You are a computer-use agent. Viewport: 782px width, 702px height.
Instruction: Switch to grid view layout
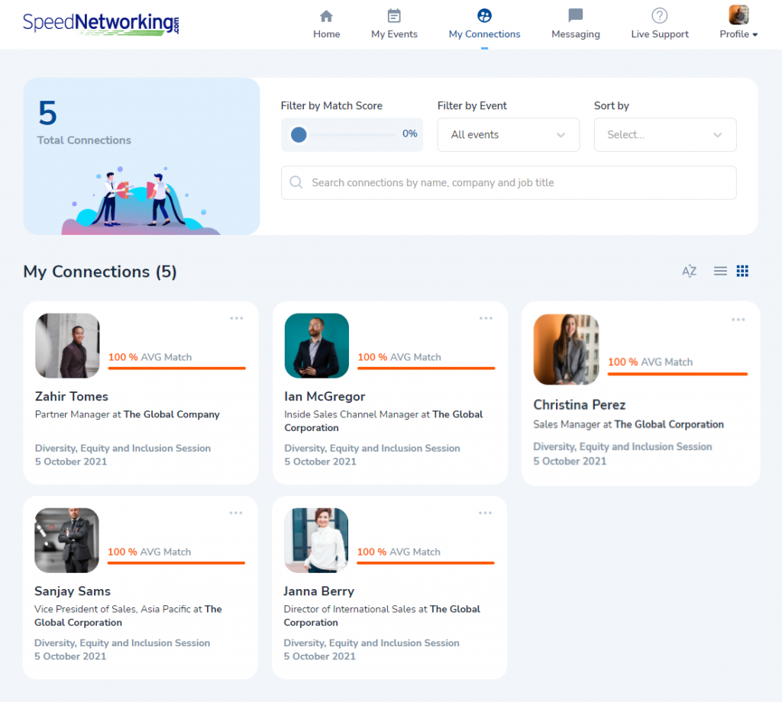(742, 271)
